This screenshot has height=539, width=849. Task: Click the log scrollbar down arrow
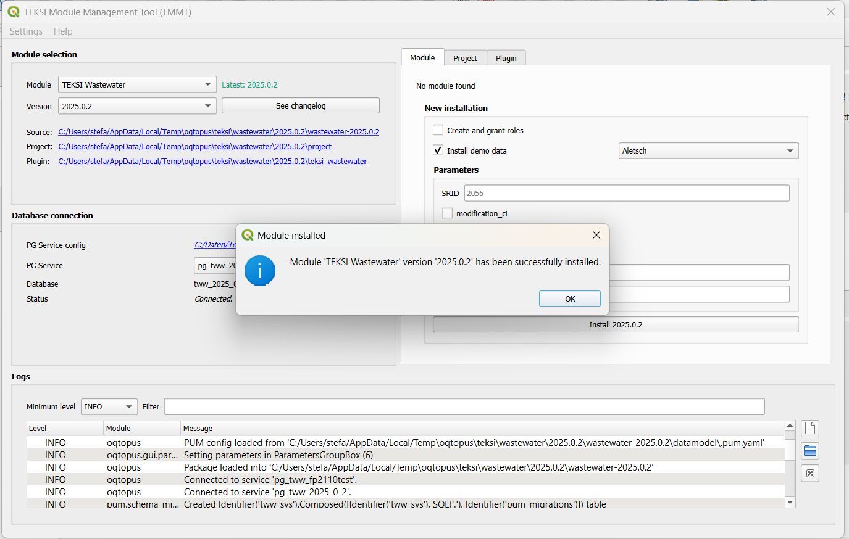pyautogui.click(x=789, y=503)
